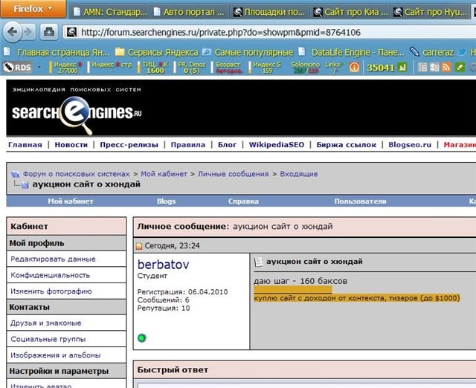Click the green pencil icon in RDS bar
Viewport: 476px width, 388px height.
click(460, 67)
